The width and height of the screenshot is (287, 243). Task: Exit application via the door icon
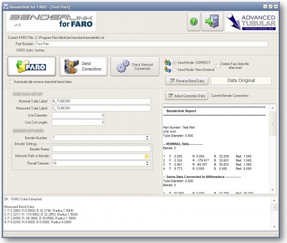(212, 22)
